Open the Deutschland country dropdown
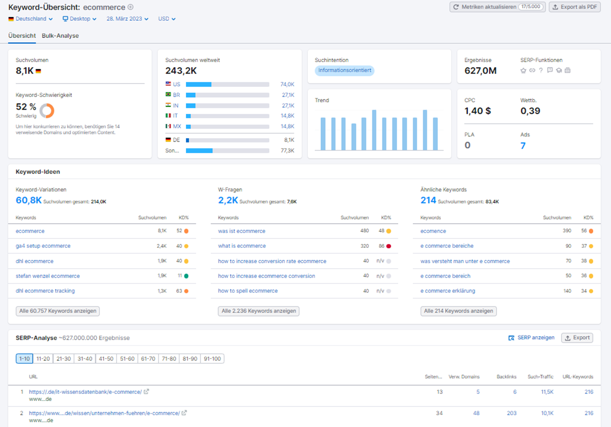The height and width of the screenshot is (427, 611). (x=31, y=19)
